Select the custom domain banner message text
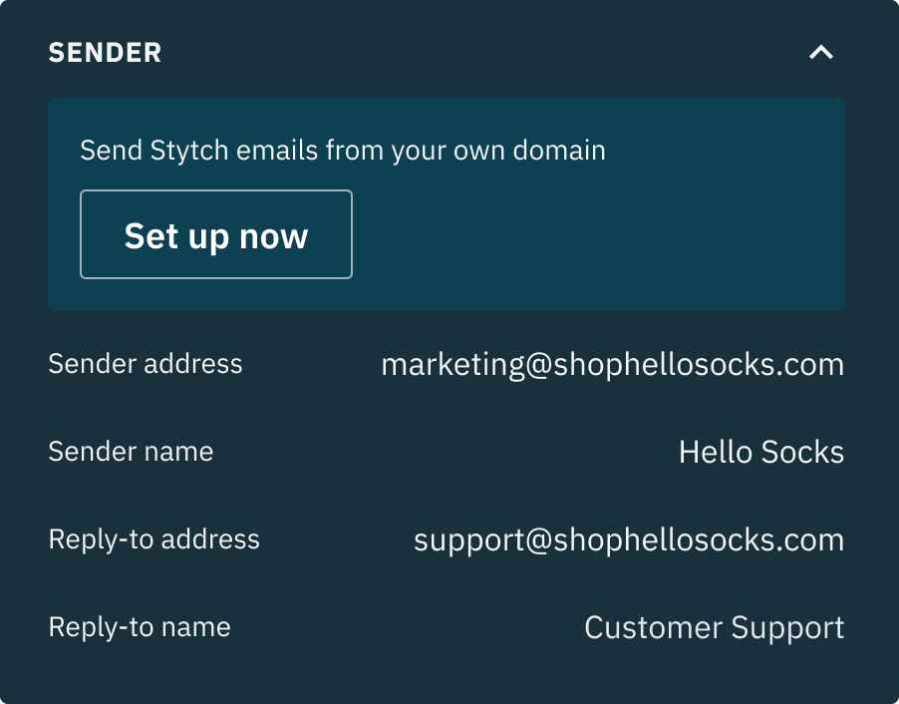Screen dimensions: 899x704 pyautogui.click(x=343, y=151)
